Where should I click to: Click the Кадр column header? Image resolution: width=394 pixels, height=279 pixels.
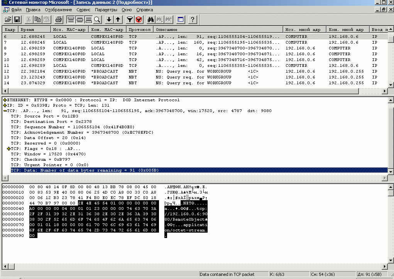tap(10, 29)
